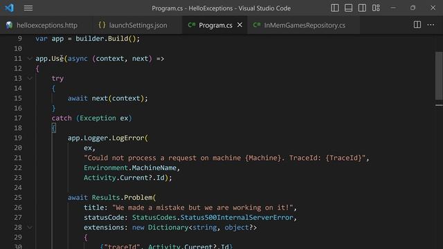Collapse the try block at line 13
The width and height of the screenshot is (443, 249).
pos(30,78)
